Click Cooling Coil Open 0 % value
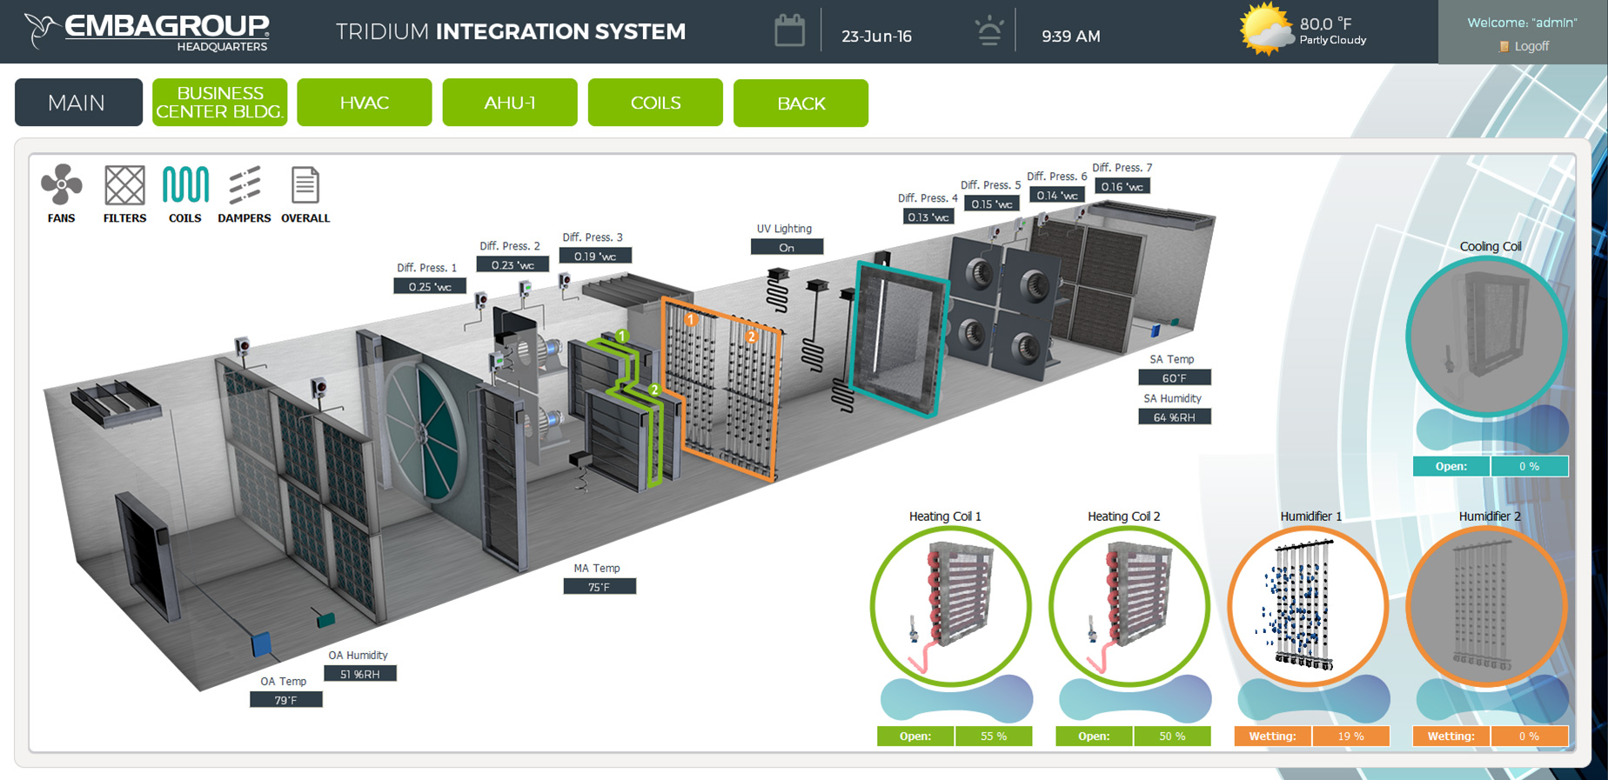Image resolution: width=1608 pixels, height=780 pixels. pos(1530,466)
